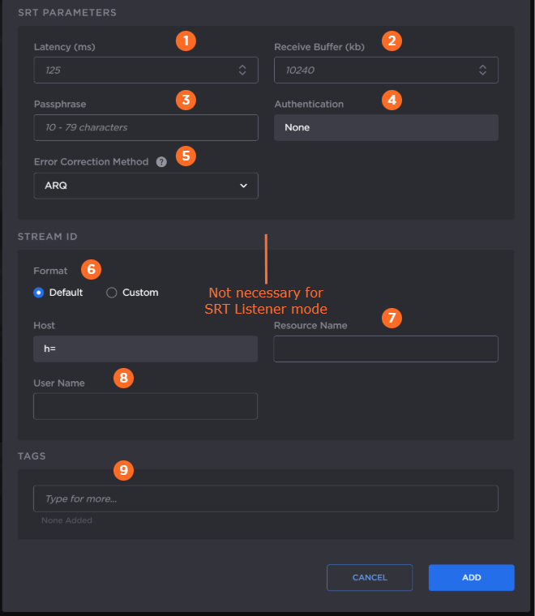
Task: Click the Tags 'Type for more...' field
Action: point(266,498)
